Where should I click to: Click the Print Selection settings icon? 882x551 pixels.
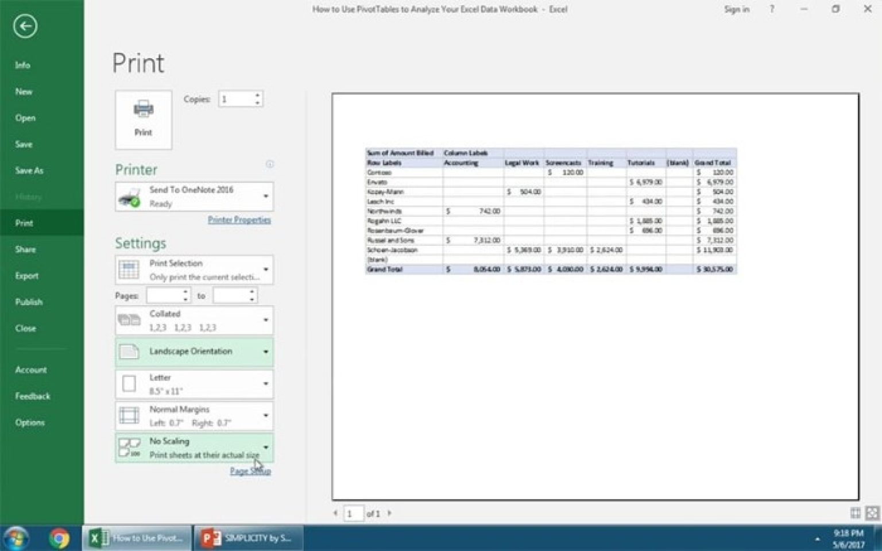pos(129,269)
